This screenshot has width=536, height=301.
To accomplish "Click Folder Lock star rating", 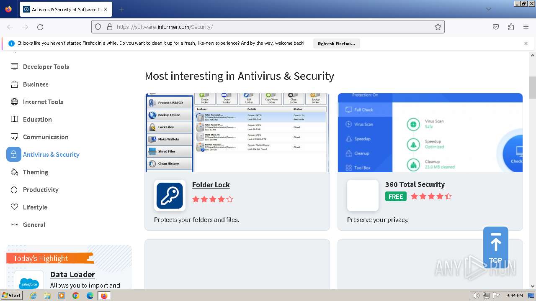I will coord(213,199).
